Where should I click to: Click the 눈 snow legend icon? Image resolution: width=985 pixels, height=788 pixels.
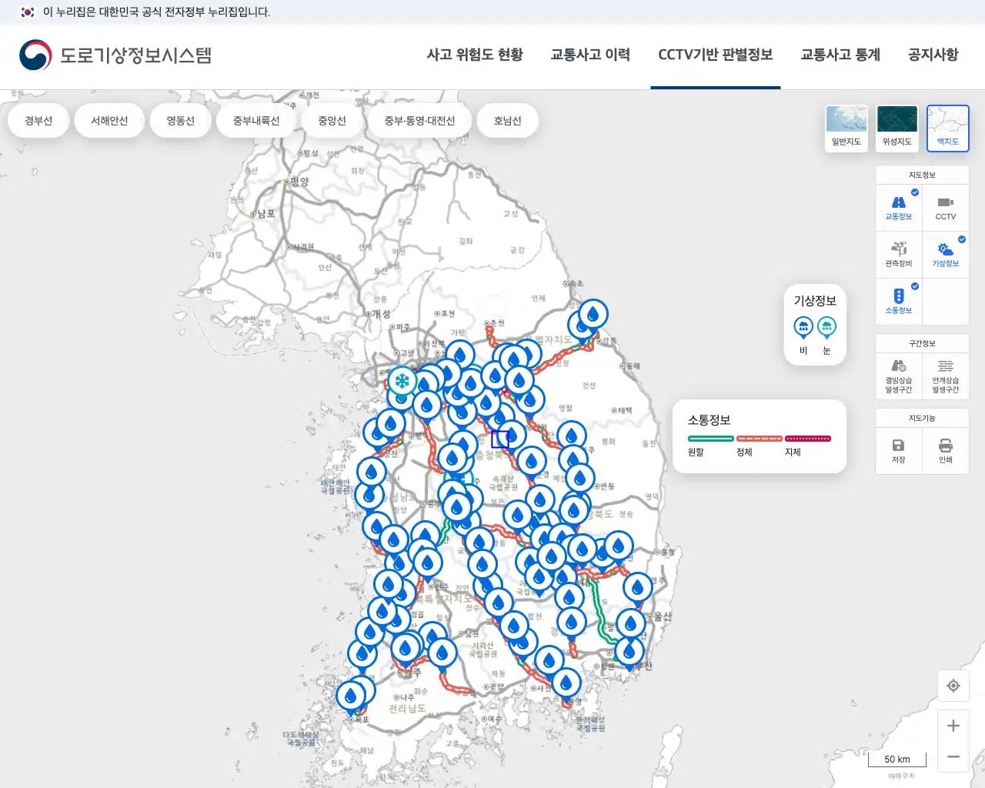click(826, 328)
